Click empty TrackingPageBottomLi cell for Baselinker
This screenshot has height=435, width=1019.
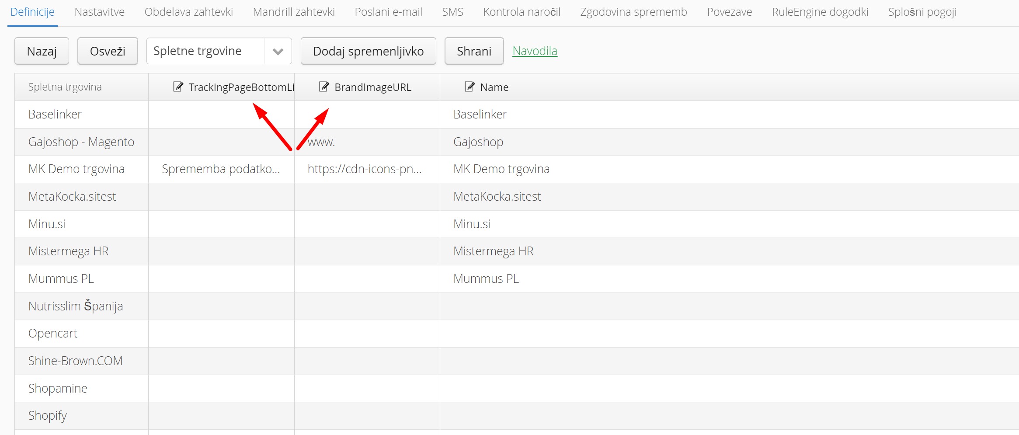click(x=221, y=115)
